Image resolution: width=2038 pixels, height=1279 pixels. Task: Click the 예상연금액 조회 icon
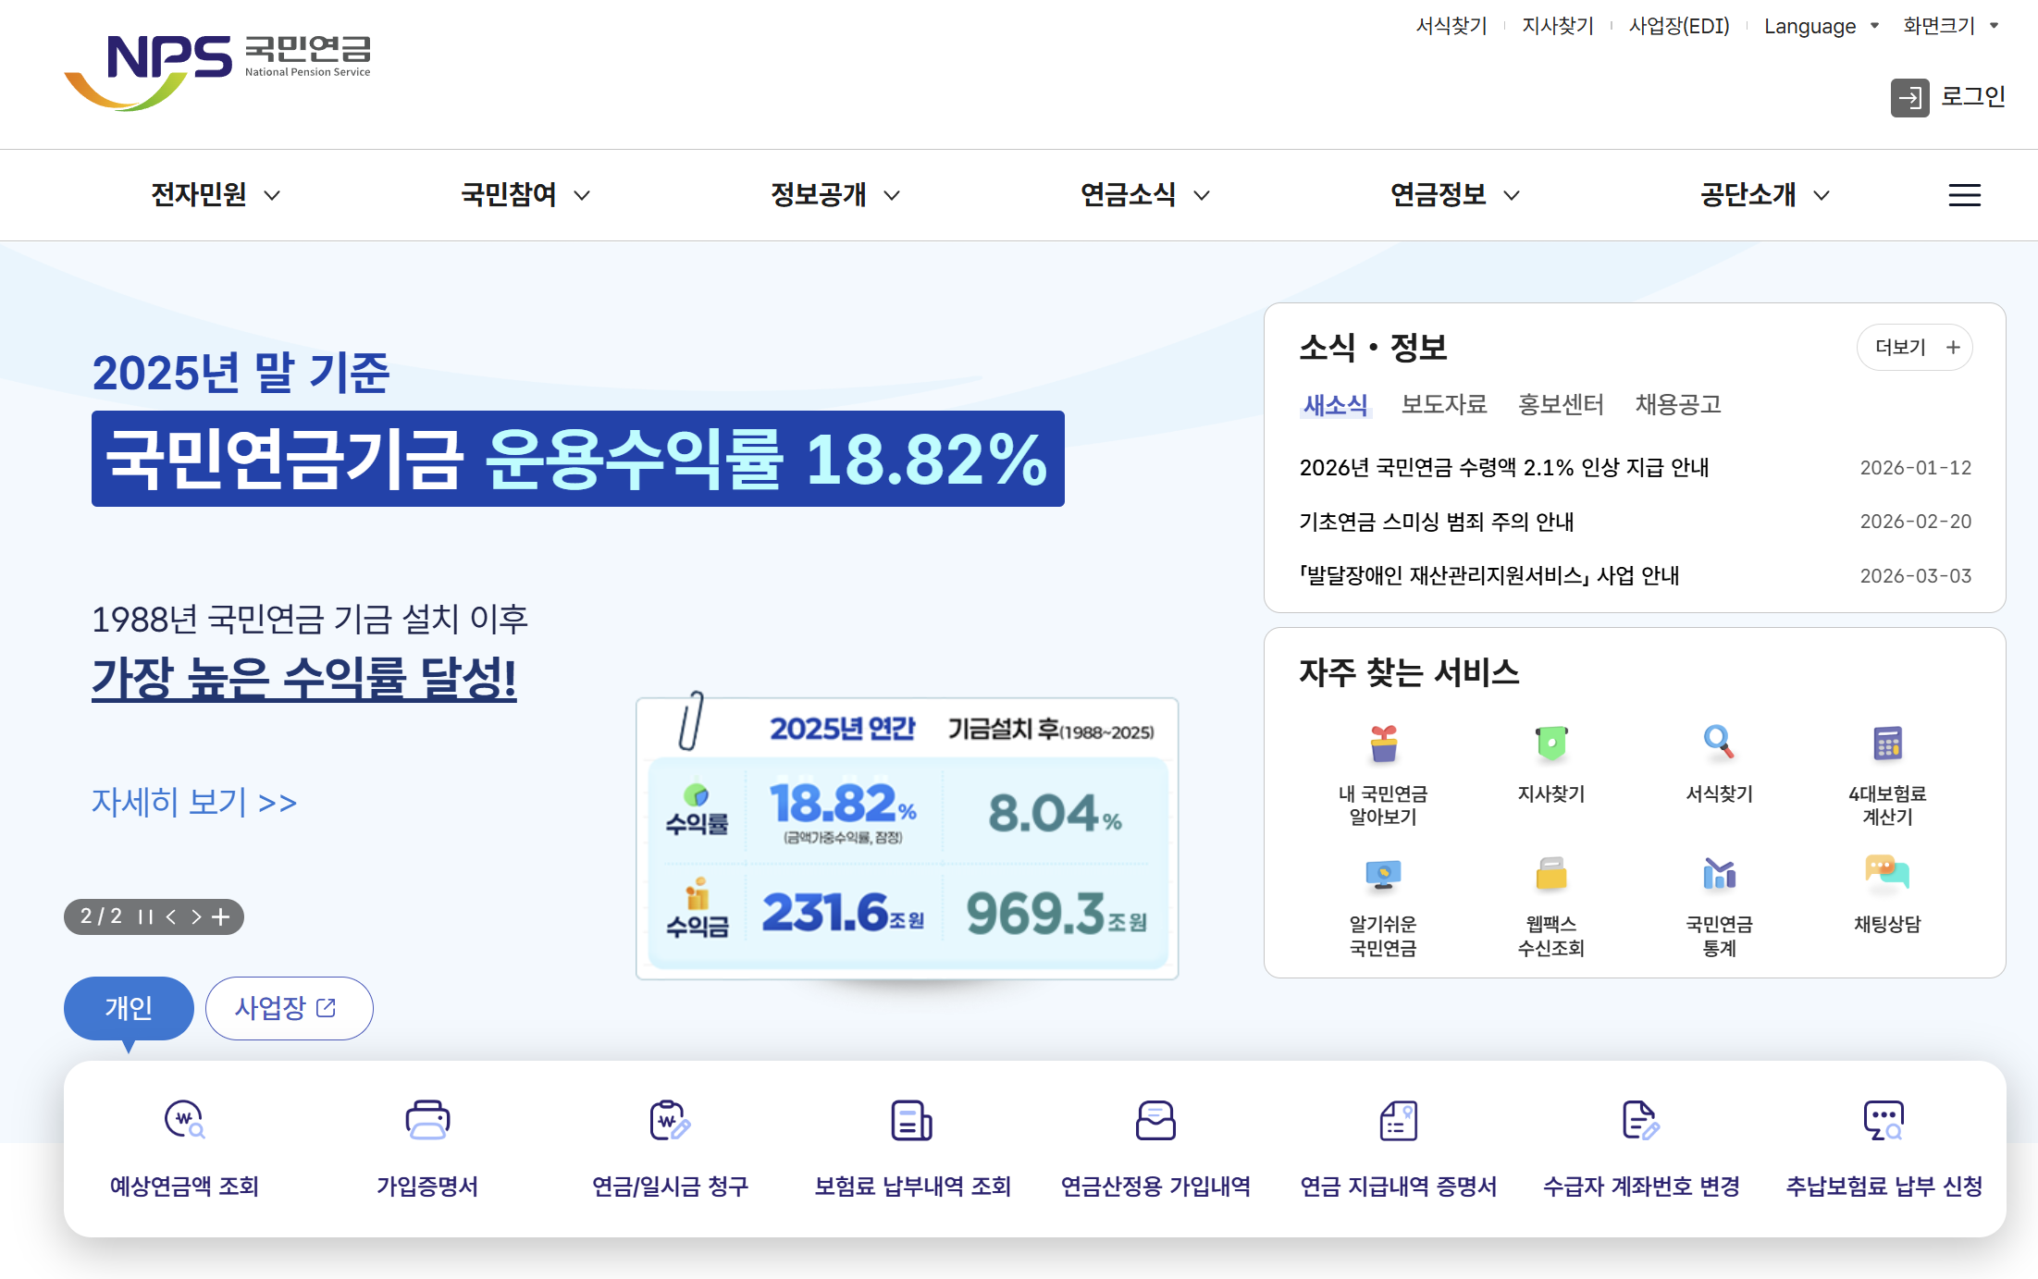pos(184,1120)
